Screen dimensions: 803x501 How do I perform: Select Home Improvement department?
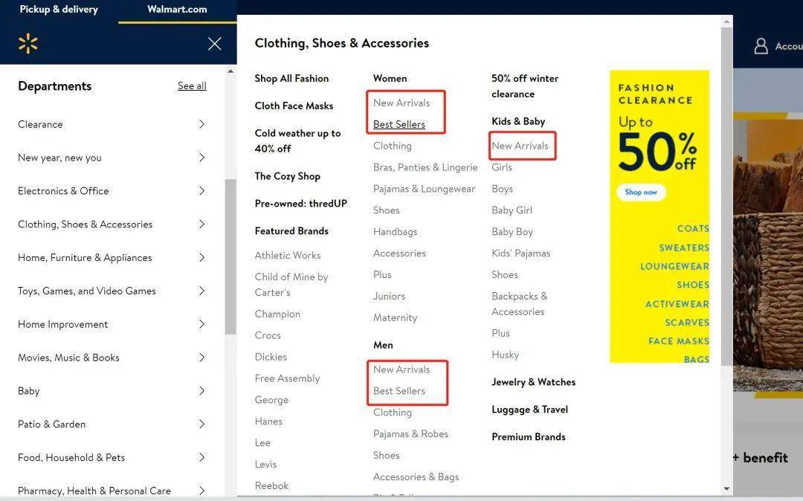pos(62,324)
